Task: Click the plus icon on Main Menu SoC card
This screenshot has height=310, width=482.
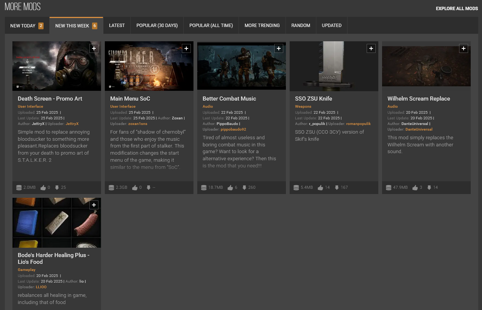Action: click(x=186, y=48)
